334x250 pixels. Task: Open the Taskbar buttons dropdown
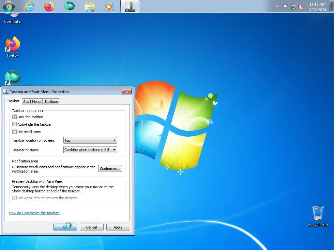(x=90, y=150)
